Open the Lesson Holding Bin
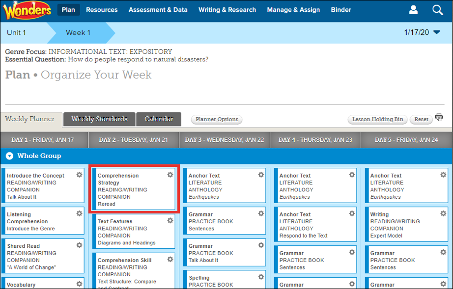 377,119
